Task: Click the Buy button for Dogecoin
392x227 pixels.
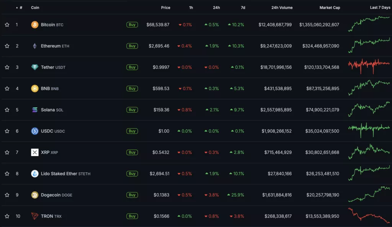Action: tap(132, 195)
